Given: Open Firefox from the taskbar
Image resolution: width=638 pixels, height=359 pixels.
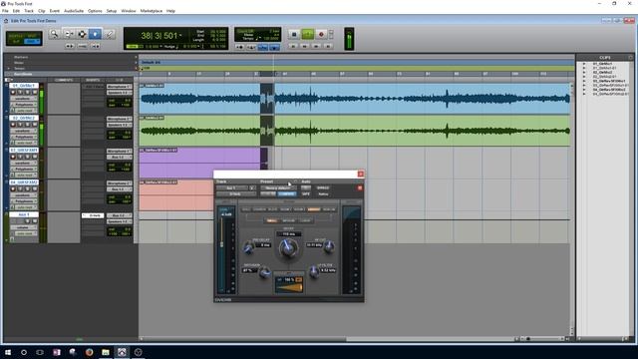Looking at the screenshot, I should point(89,352).
